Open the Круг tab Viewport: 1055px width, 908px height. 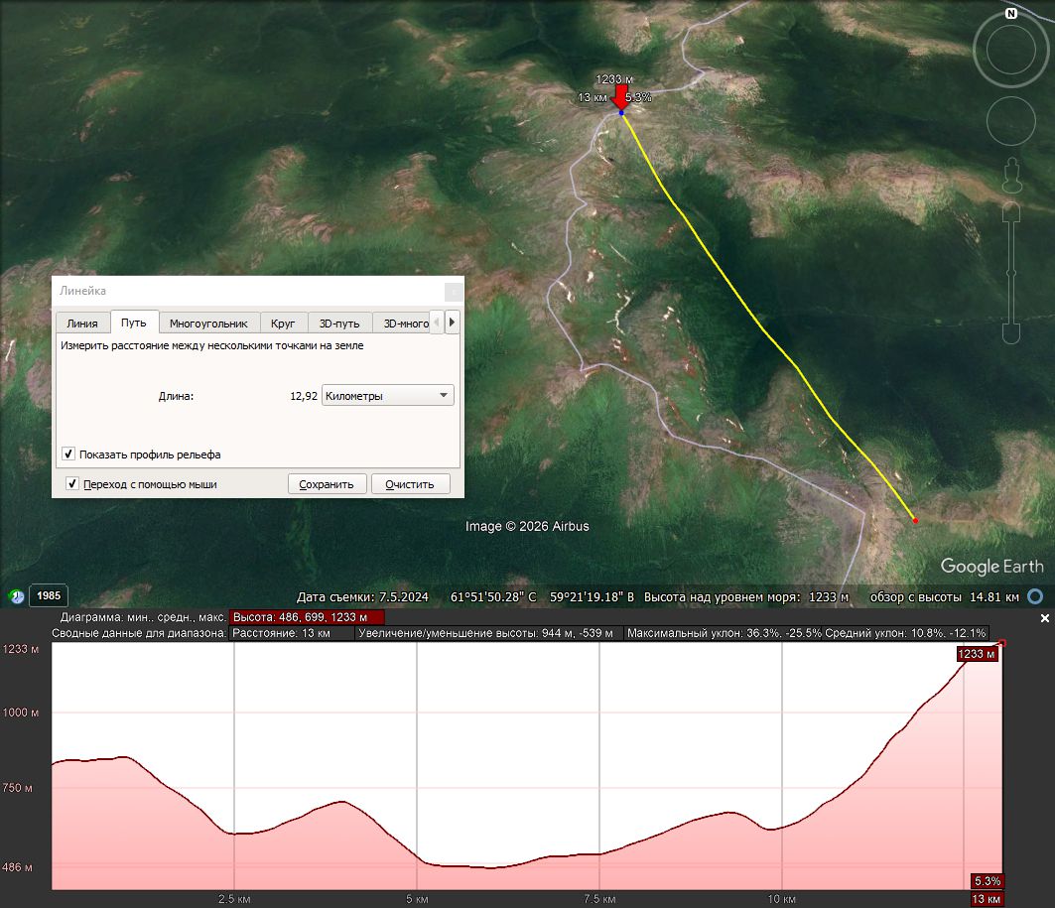[x=283, y=323]
